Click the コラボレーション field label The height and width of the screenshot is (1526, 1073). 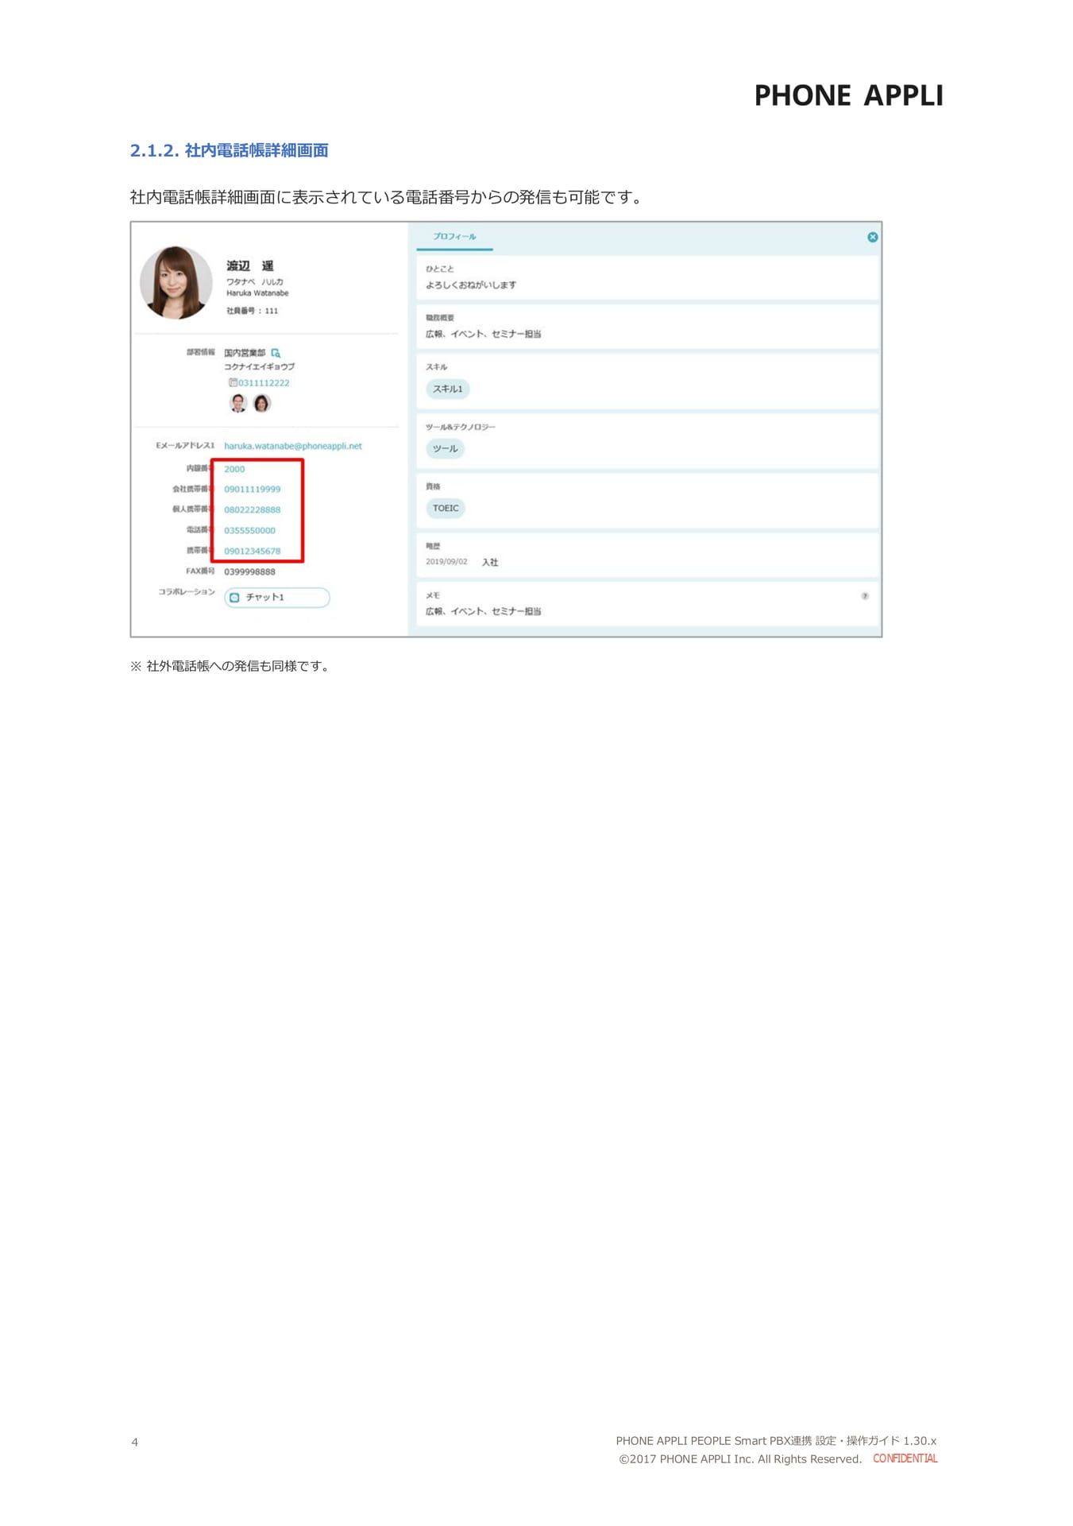coord(187,592)
